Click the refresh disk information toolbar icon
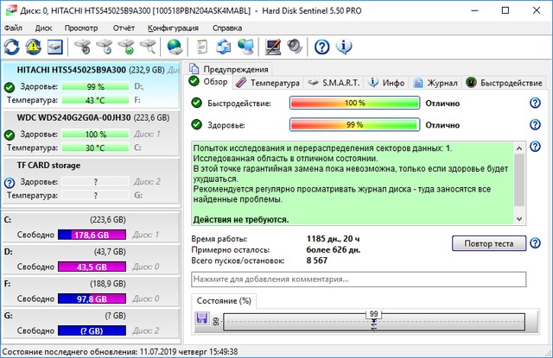Image resolution: width=553 pixels, height=358 pixels. pyautogui.click(x=14, y=46)
